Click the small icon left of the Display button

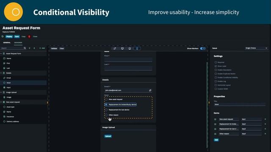[3, 37]
